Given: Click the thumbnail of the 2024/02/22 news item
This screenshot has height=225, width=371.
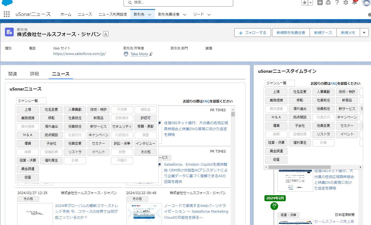Looking at the screenshot, I should pos(144,214).
